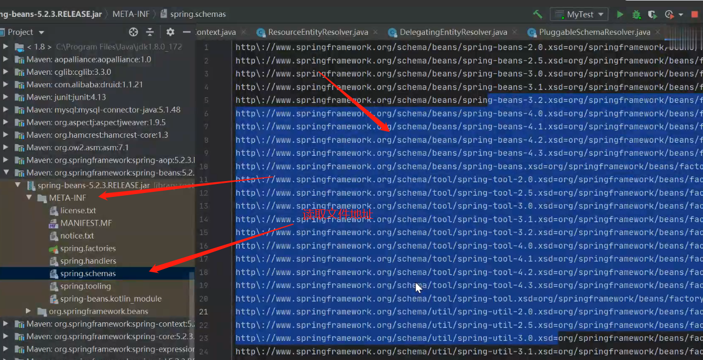Click spring-beans.kotlin_module file icon

click(x=54, y=299)
